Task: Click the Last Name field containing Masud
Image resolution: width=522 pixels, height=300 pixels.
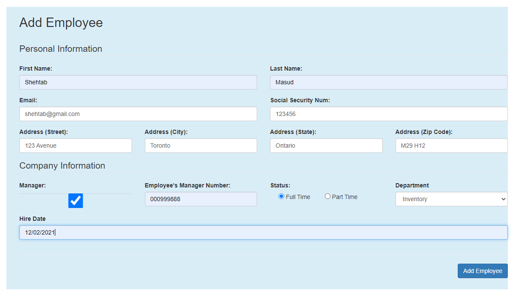Action: (388, 82)
